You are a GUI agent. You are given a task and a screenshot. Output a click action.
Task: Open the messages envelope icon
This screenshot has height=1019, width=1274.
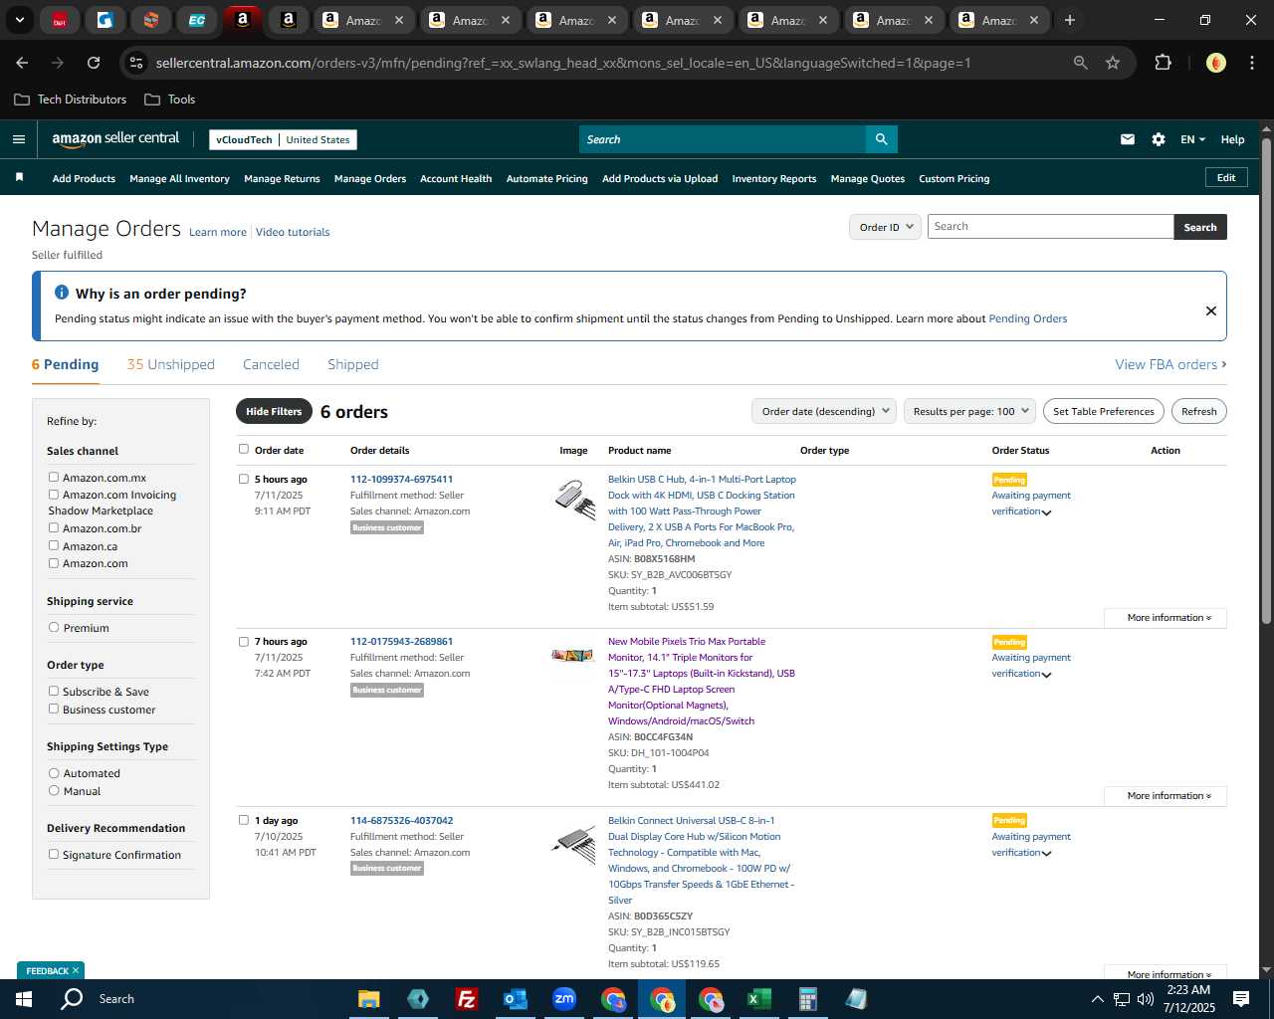tap(1128, 139)
